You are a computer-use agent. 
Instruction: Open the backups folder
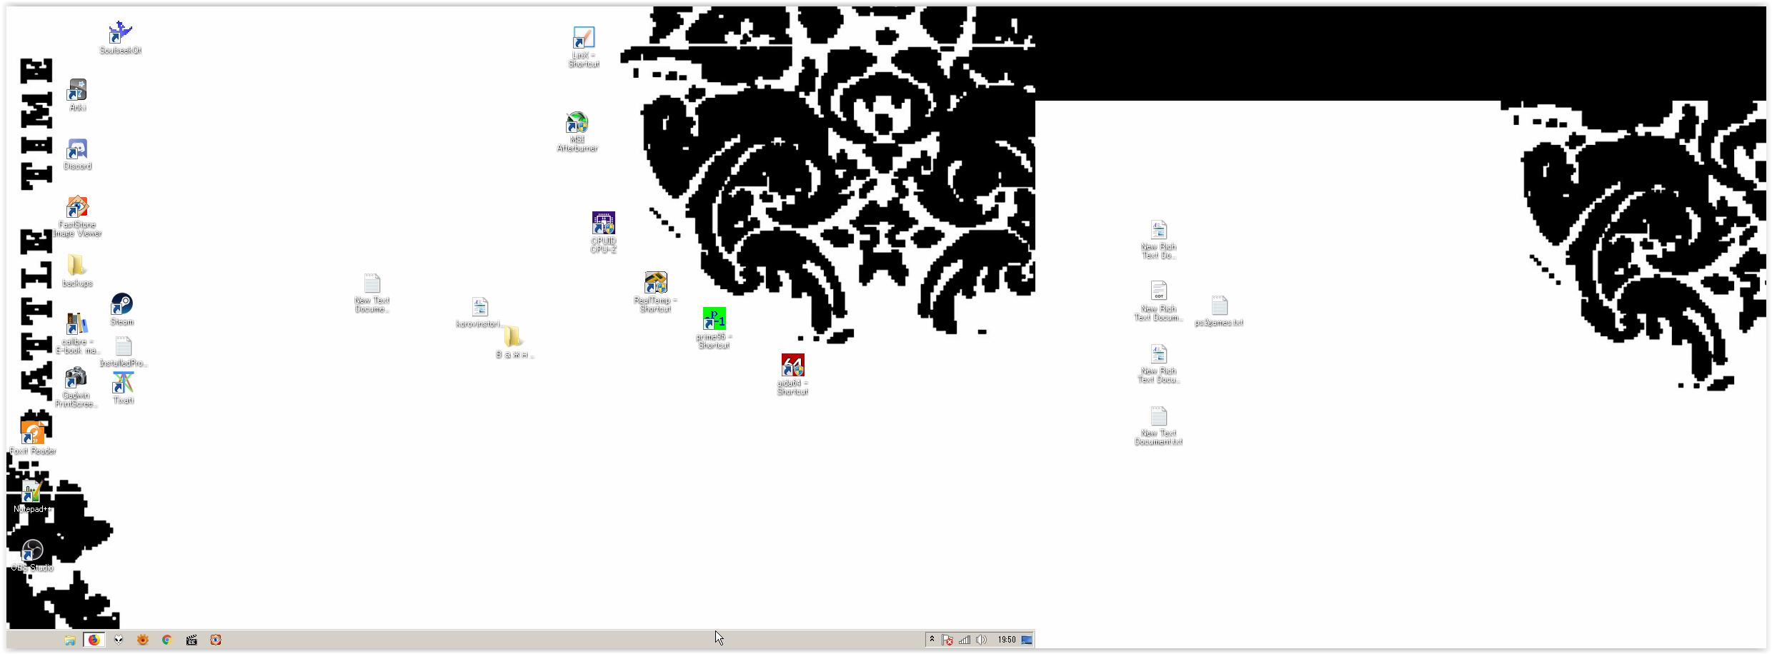(x=76, y=266)
